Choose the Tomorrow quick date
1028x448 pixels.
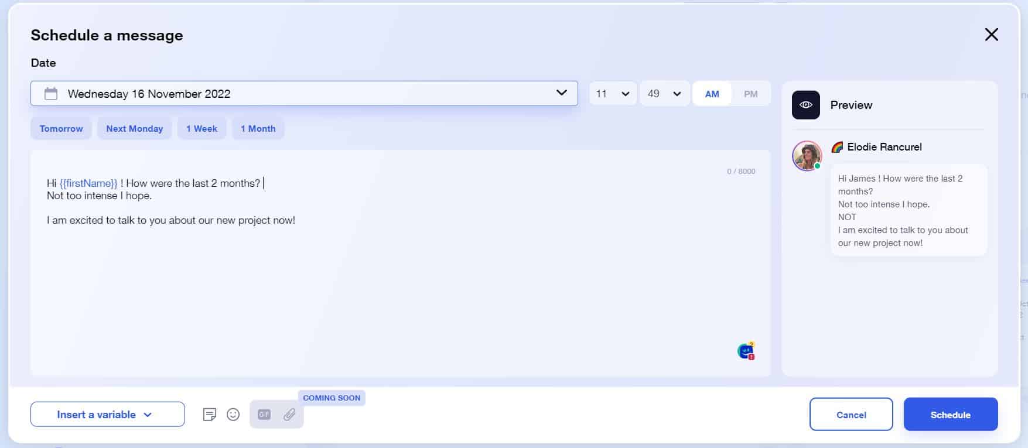coord(61,128)
